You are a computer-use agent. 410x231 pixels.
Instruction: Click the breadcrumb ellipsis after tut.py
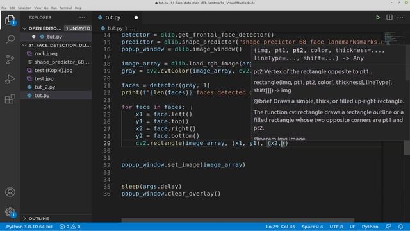tap(132, 28)
